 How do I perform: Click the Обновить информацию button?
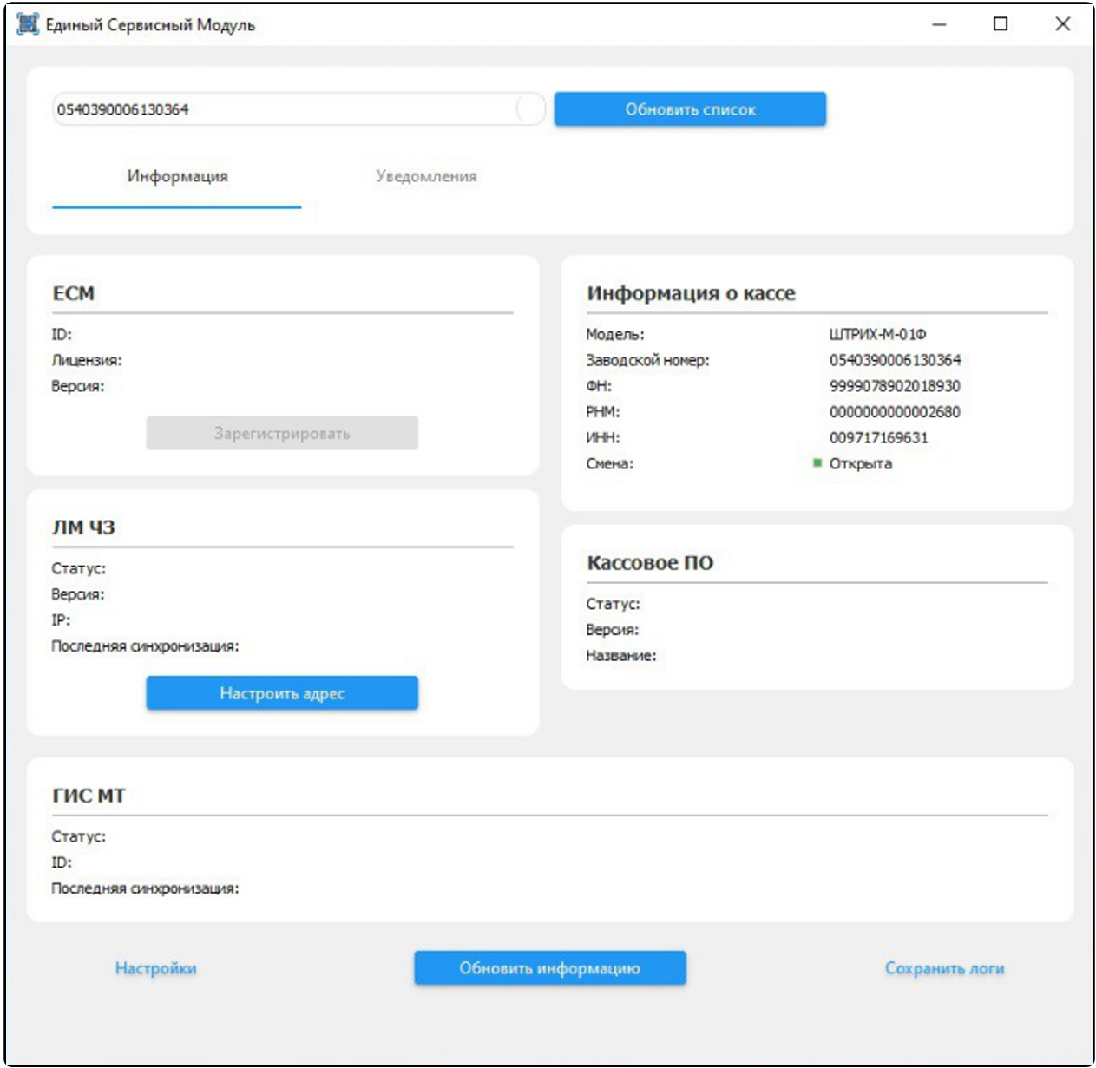(x=550, y=968)
